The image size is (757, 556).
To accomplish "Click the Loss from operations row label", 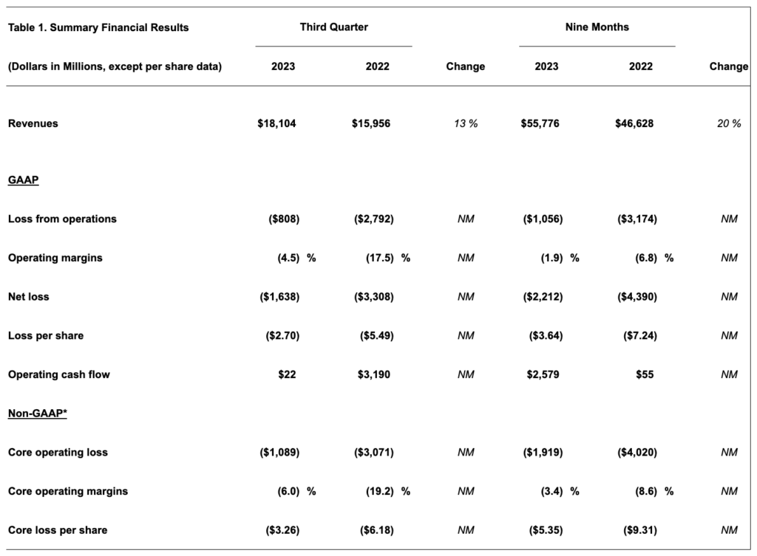I will (62, 219).
